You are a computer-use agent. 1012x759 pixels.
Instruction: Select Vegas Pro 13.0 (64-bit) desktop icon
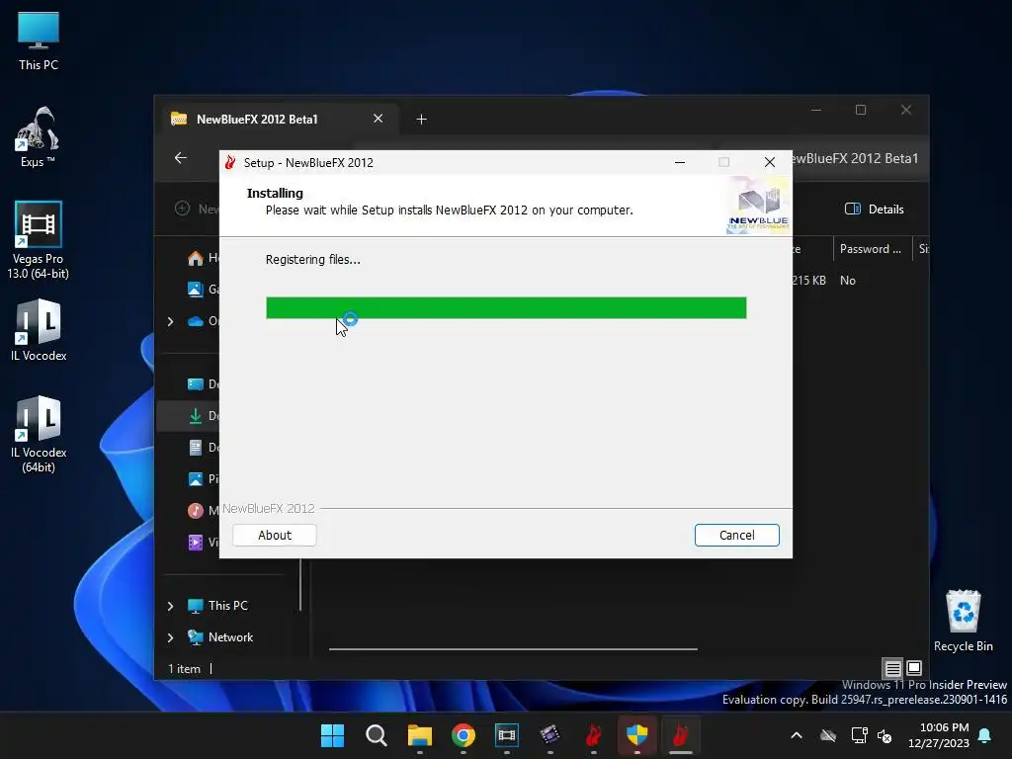[x=39, y=240]
